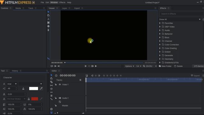
Task: Mute the Audio 1 track speaker
Action: [60, 98]
